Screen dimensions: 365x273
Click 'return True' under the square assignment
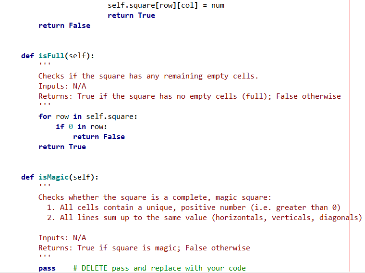pos(131,15)
